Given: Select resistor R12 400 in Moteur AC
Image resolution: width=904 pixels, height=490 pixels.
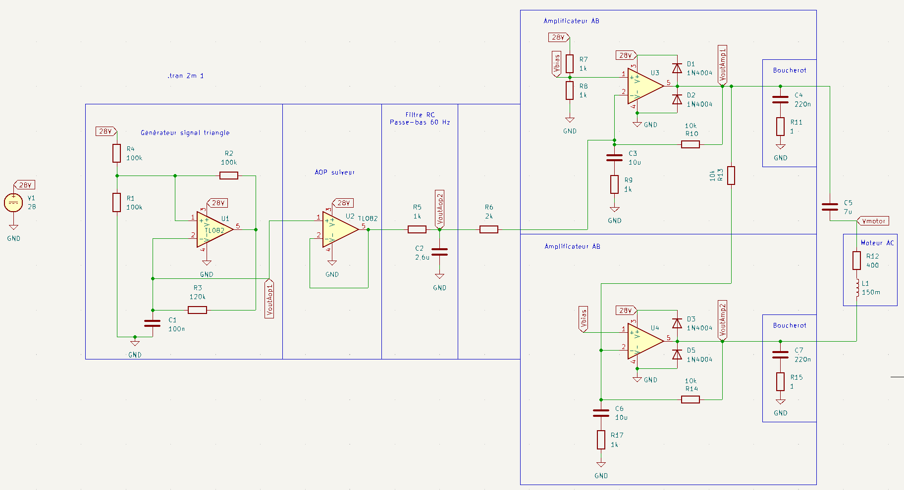Looking at the screenshot, I should [856, 261].
